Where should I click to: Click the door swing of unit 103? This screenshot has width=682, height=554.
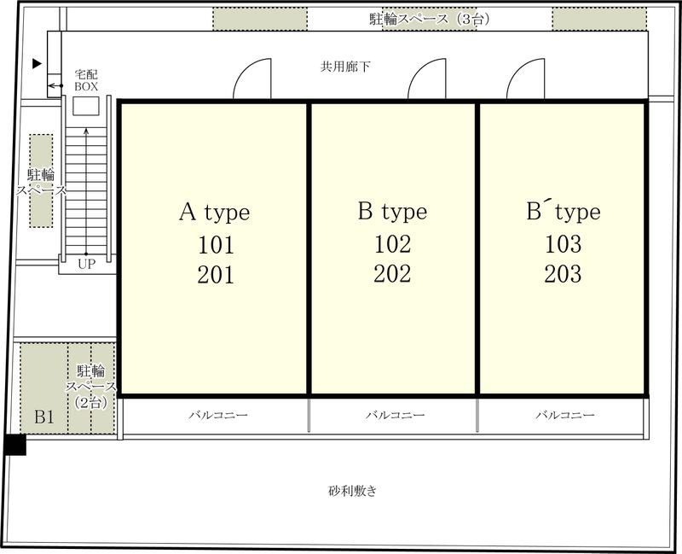[x=525, y=79]
